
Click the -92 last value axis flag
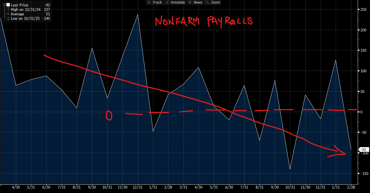coord(364,150)
